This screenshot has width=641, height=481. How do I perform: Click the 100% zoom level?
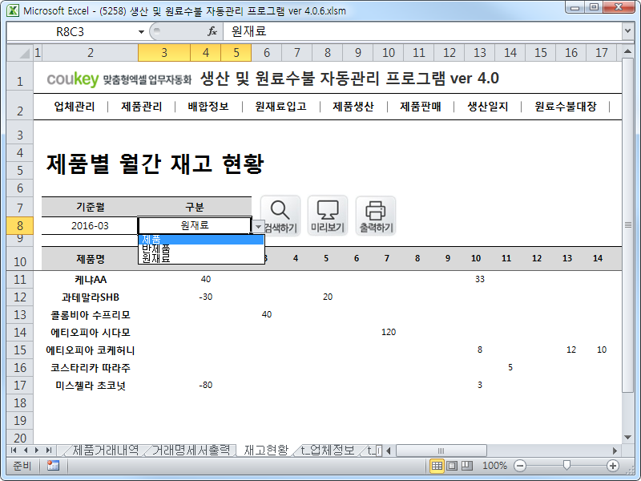494,466
